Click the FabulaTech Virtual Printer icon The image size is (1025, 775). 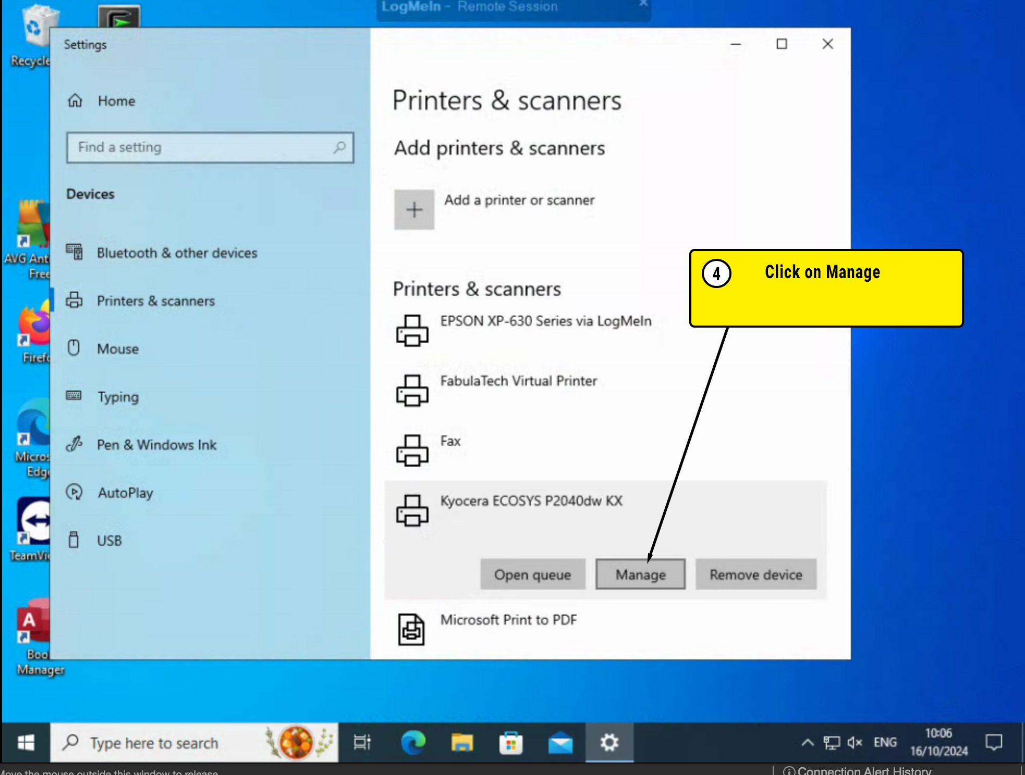[412, 391]
